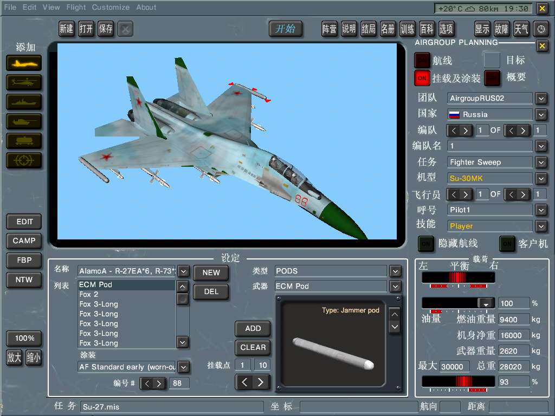Image resolution: width=555 pixels, height=416 pixels.
Task: Expand the 涂装 AF Standard early dropdown
Action: point(183,367)
